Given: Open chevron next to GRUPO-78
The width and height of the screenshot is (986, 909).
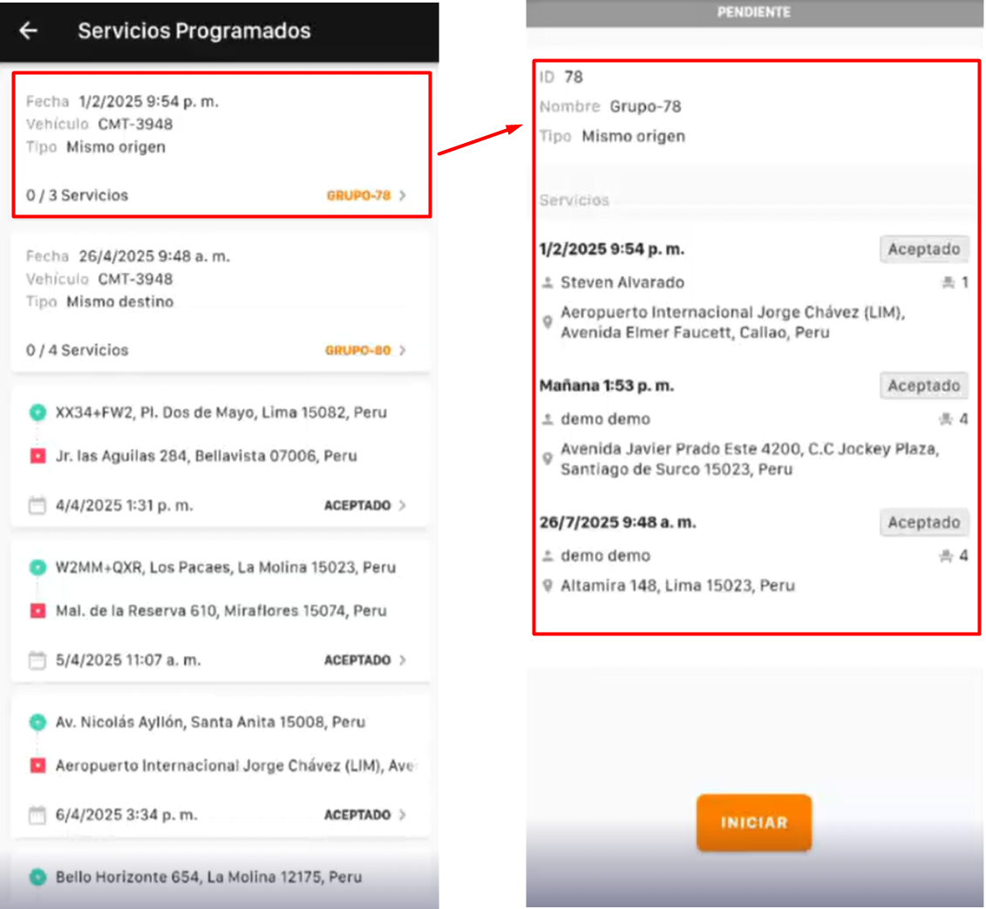Looking at the screenshot, I should coord(403,195).
